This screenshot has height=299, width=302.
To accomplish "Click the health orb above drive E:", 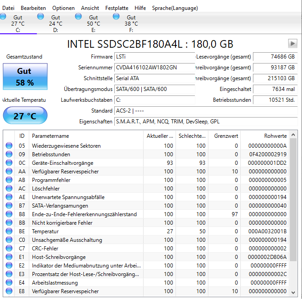I will point(79,17).
